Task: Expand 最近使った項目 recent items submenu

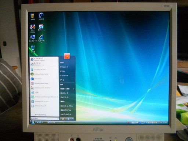Action: tap(67, 89)
